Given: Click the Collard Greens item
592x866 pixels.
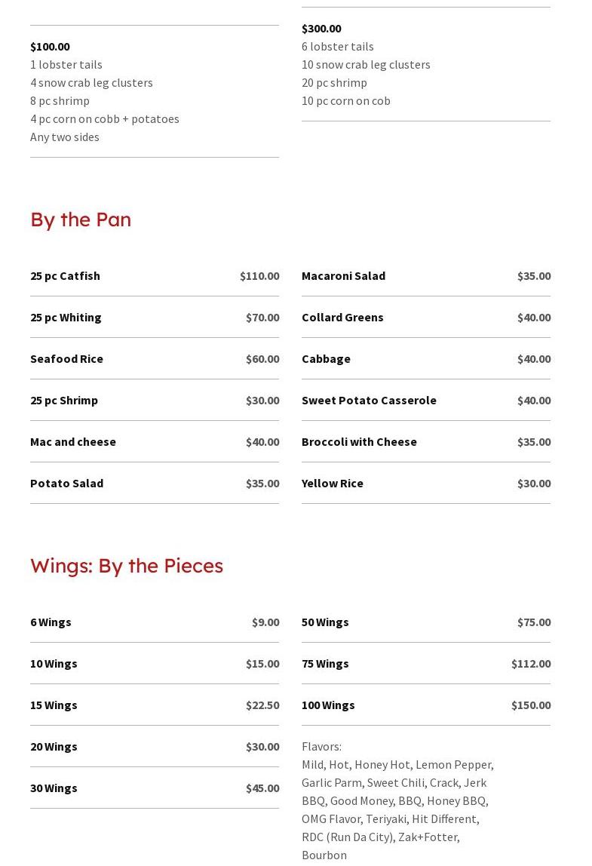Looking at the screenshot, I should tap(342, 318).
